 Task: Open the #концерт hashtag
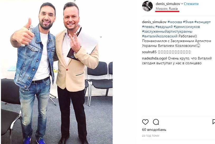202,22
